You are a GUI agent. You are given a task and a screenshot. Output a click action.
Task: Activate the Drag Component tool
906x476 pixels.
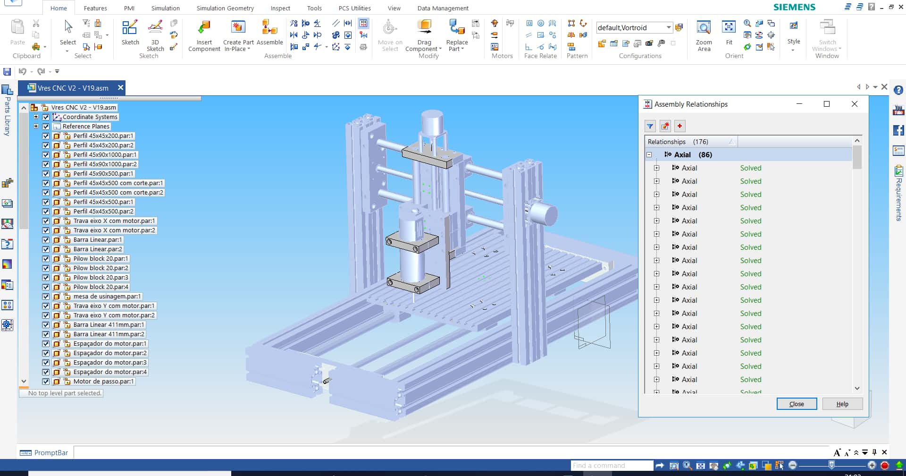tap(424, 29)
